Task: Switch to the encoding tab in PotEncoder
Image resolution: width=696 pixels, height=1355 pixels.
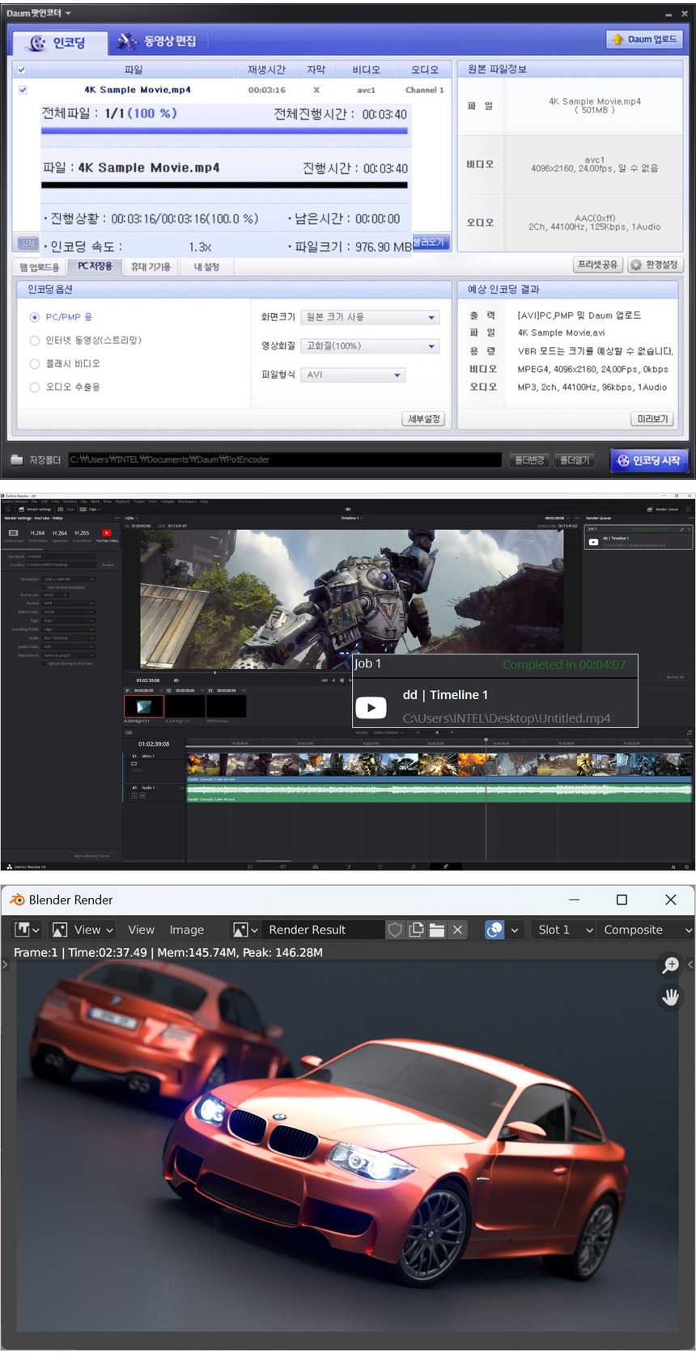Action: click(59, 42)
